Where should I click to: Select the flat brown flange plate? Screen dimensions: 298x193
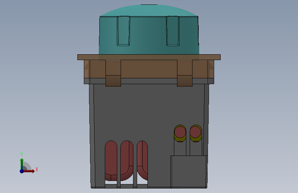tap(149, 57)
